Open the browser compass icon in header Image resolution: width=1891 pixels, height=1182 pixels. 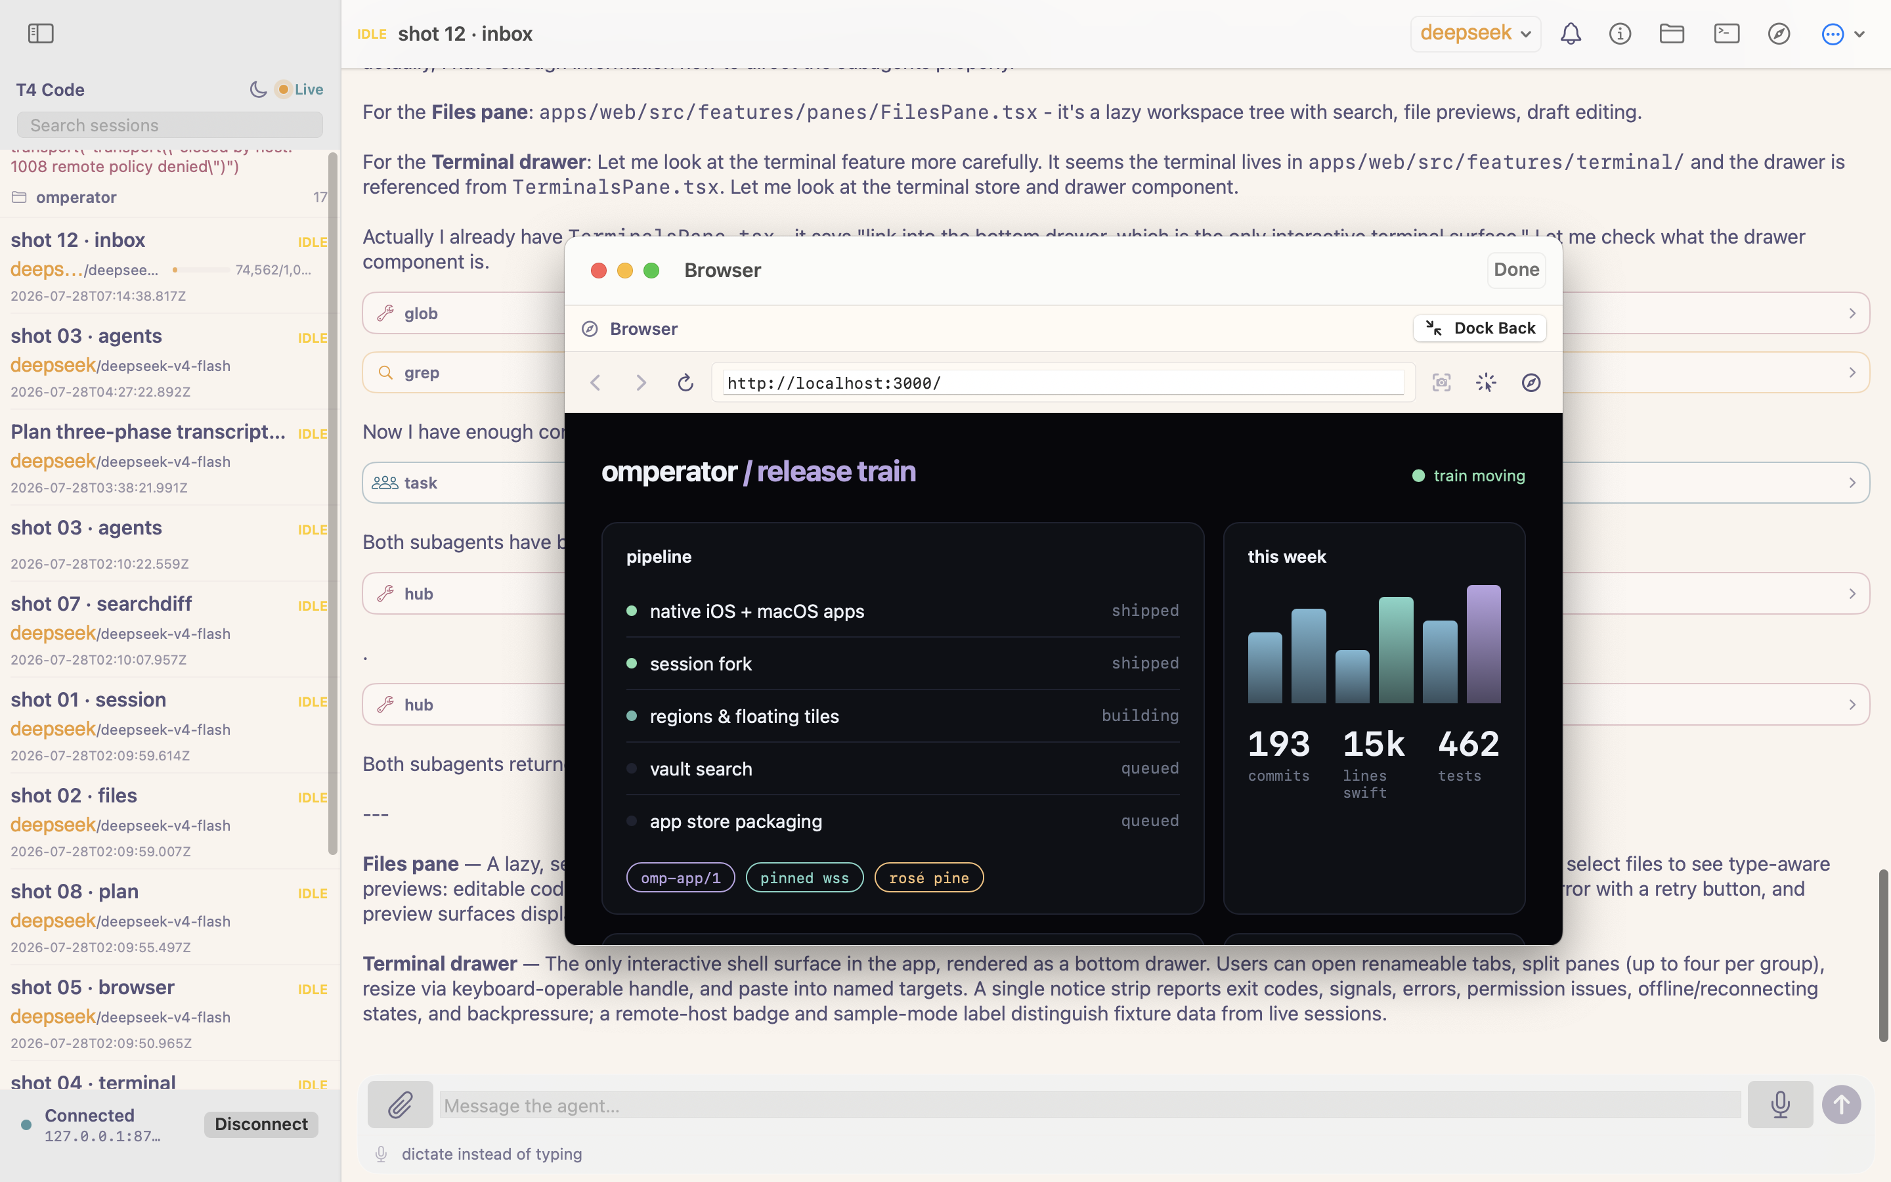tap(1779, 33)
